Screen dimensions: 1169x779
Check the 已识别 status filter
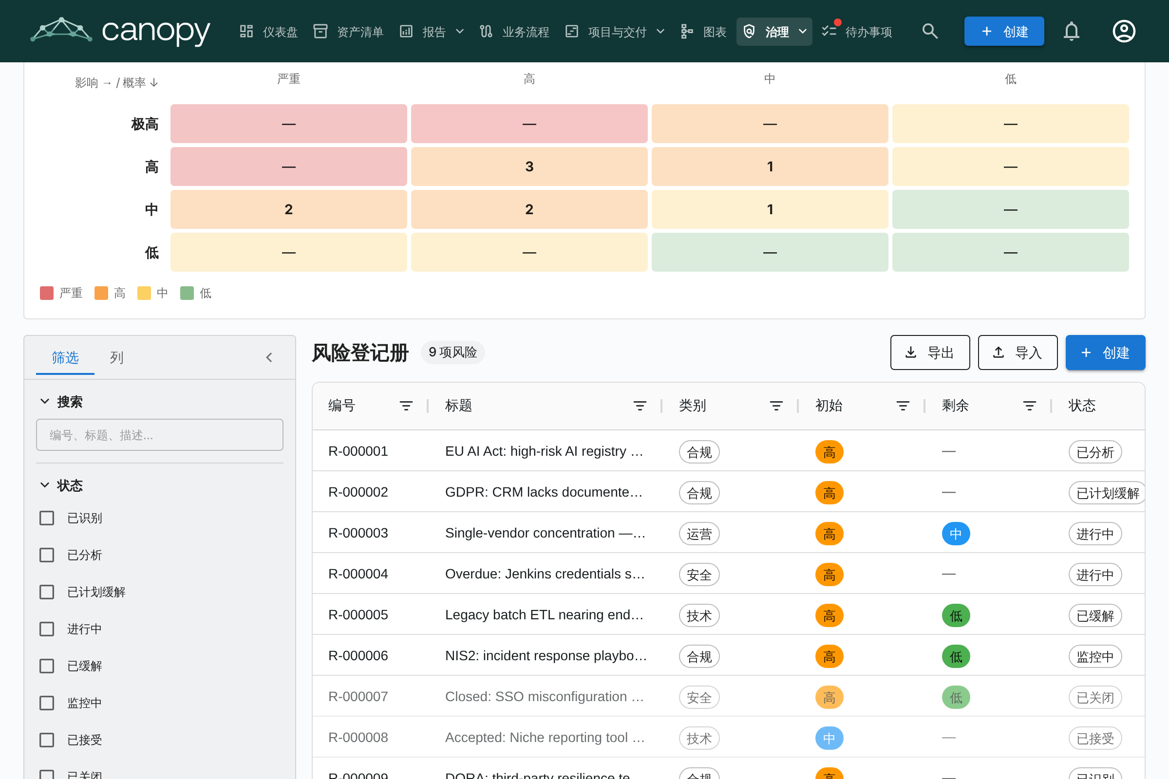point(47,518)
